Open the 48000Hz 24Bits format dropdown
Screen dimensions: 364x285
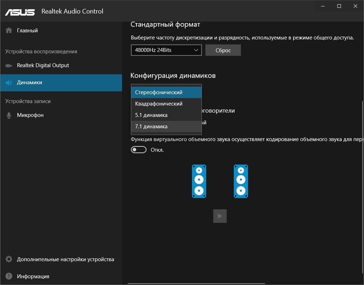(x=166, y=50)
